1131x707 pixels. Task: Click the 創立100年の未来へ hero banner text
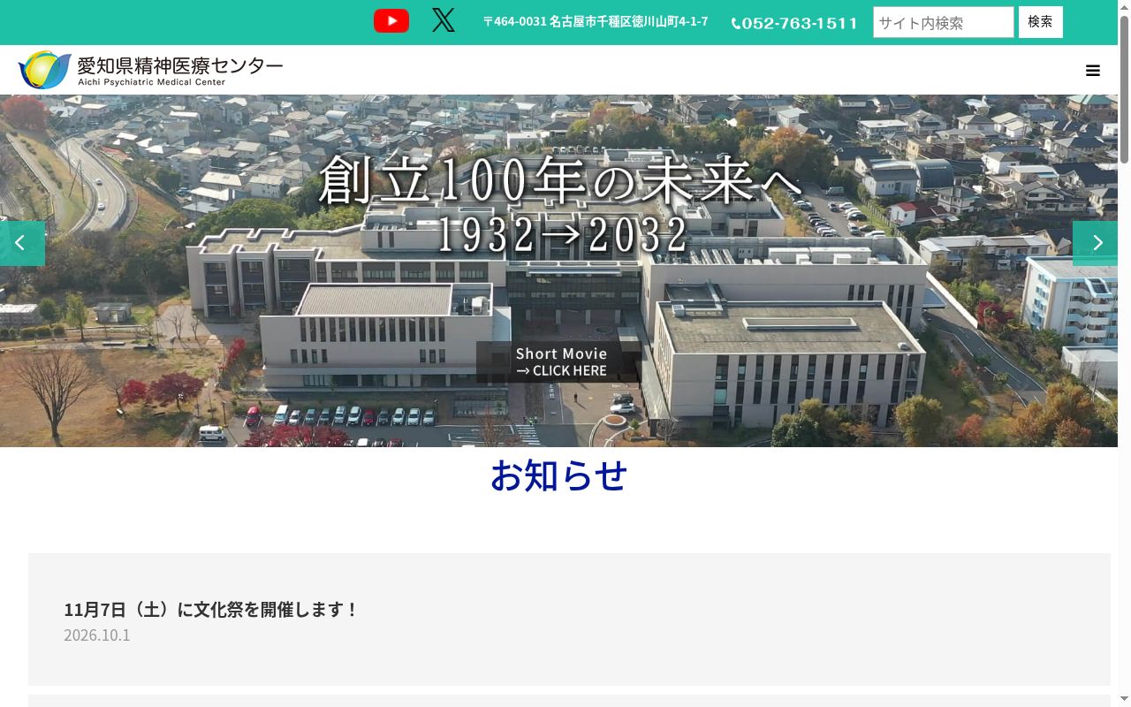pyautogui.click(x=560, y=179)
